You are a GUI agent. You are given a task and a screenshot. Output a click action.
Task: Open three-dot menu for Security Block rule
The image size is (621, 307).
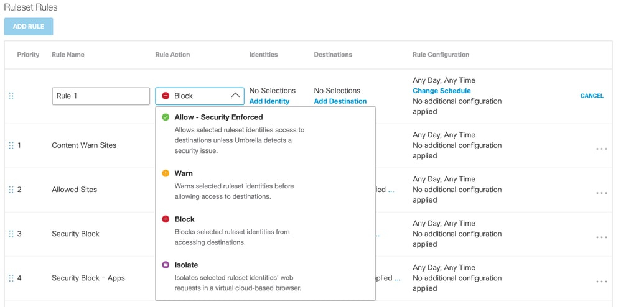pos(601,237)
